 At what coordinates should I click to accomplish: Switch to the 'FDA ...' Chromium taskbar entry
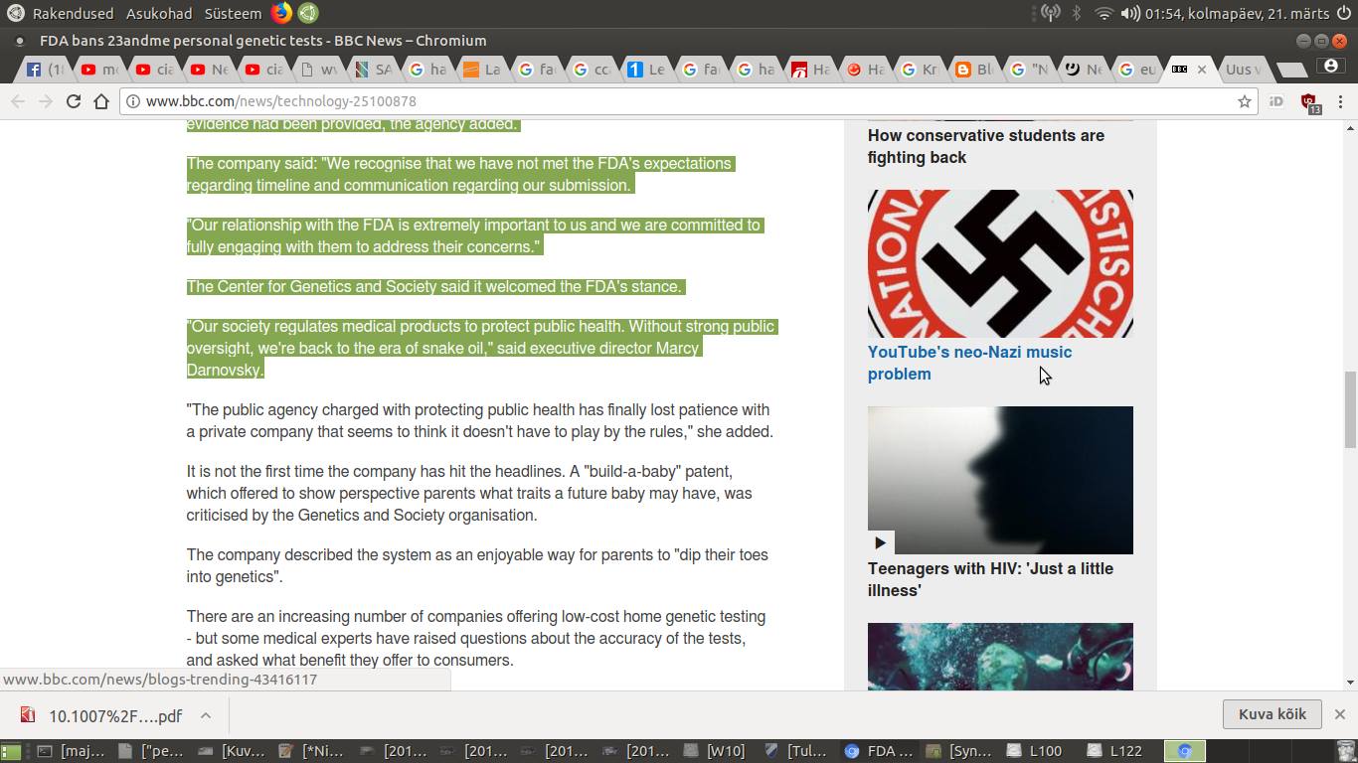pyautogui.click(x=878, y=752)
